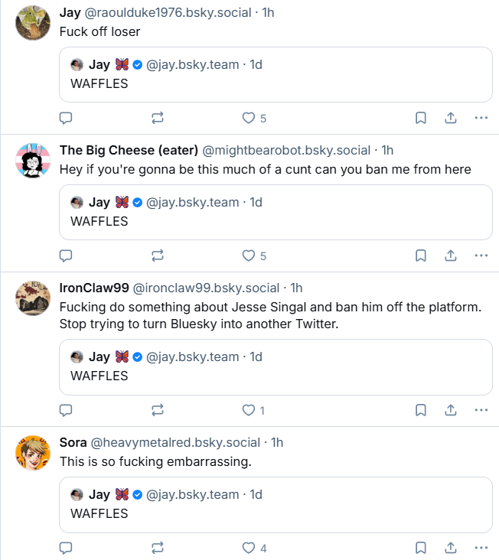Like IronClaw99's post about Jesse Singal

tap(248, 410)
